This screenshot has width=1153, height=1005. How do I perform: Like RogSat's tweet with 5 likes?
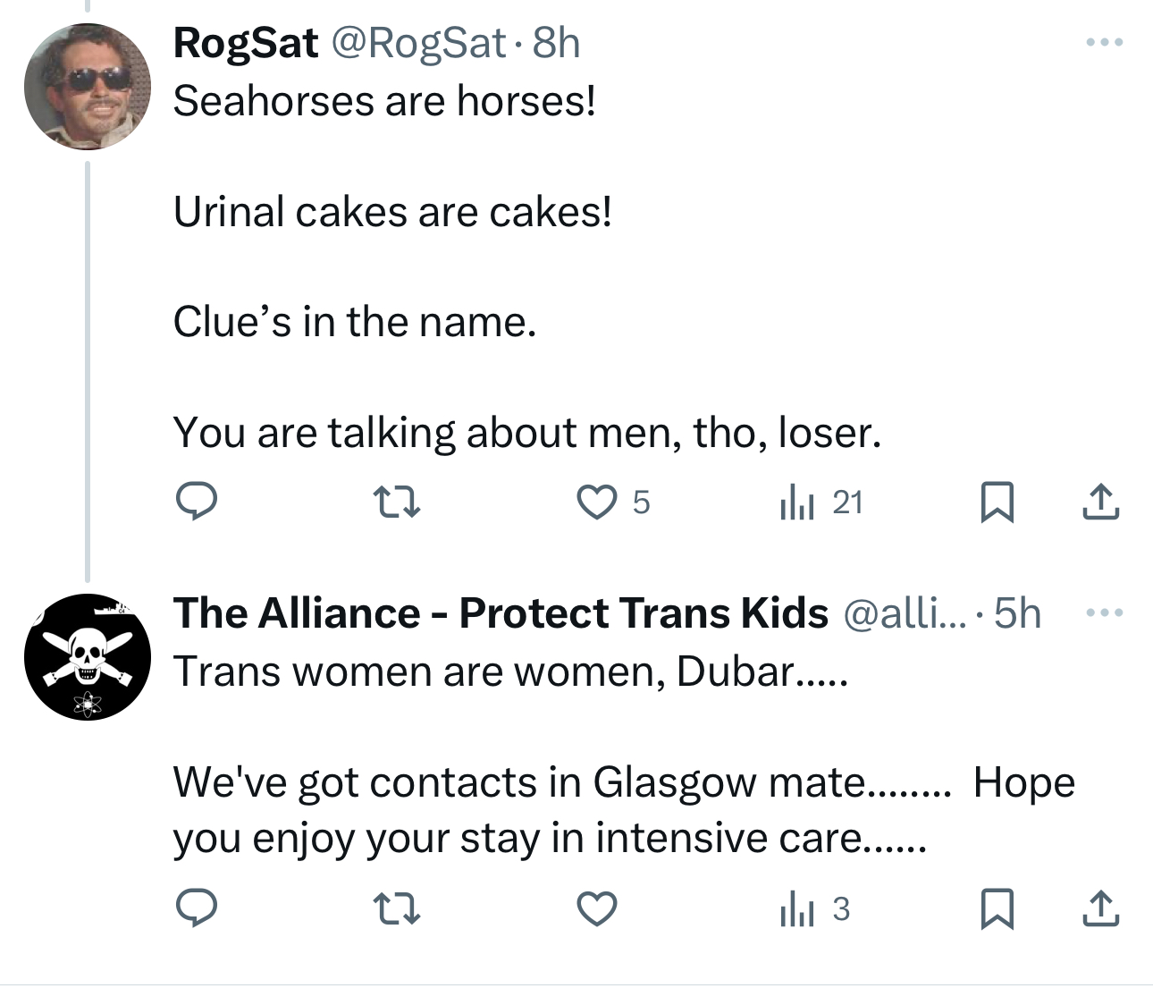tap(596, 502)
